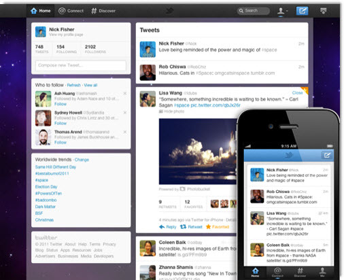The image size is (344, 280).
Task: Open the BSF trend
Action: pos(39,213)
